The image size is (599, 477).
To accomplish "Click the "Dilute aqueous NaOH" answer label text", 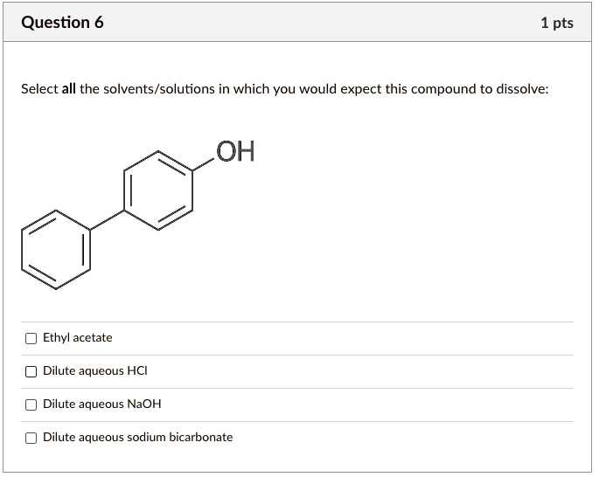I will pyautogui.click(x=102, y=404).
